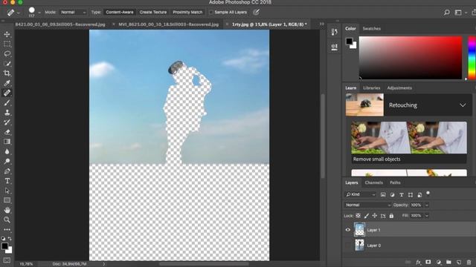Select the Brush tool

7,102
